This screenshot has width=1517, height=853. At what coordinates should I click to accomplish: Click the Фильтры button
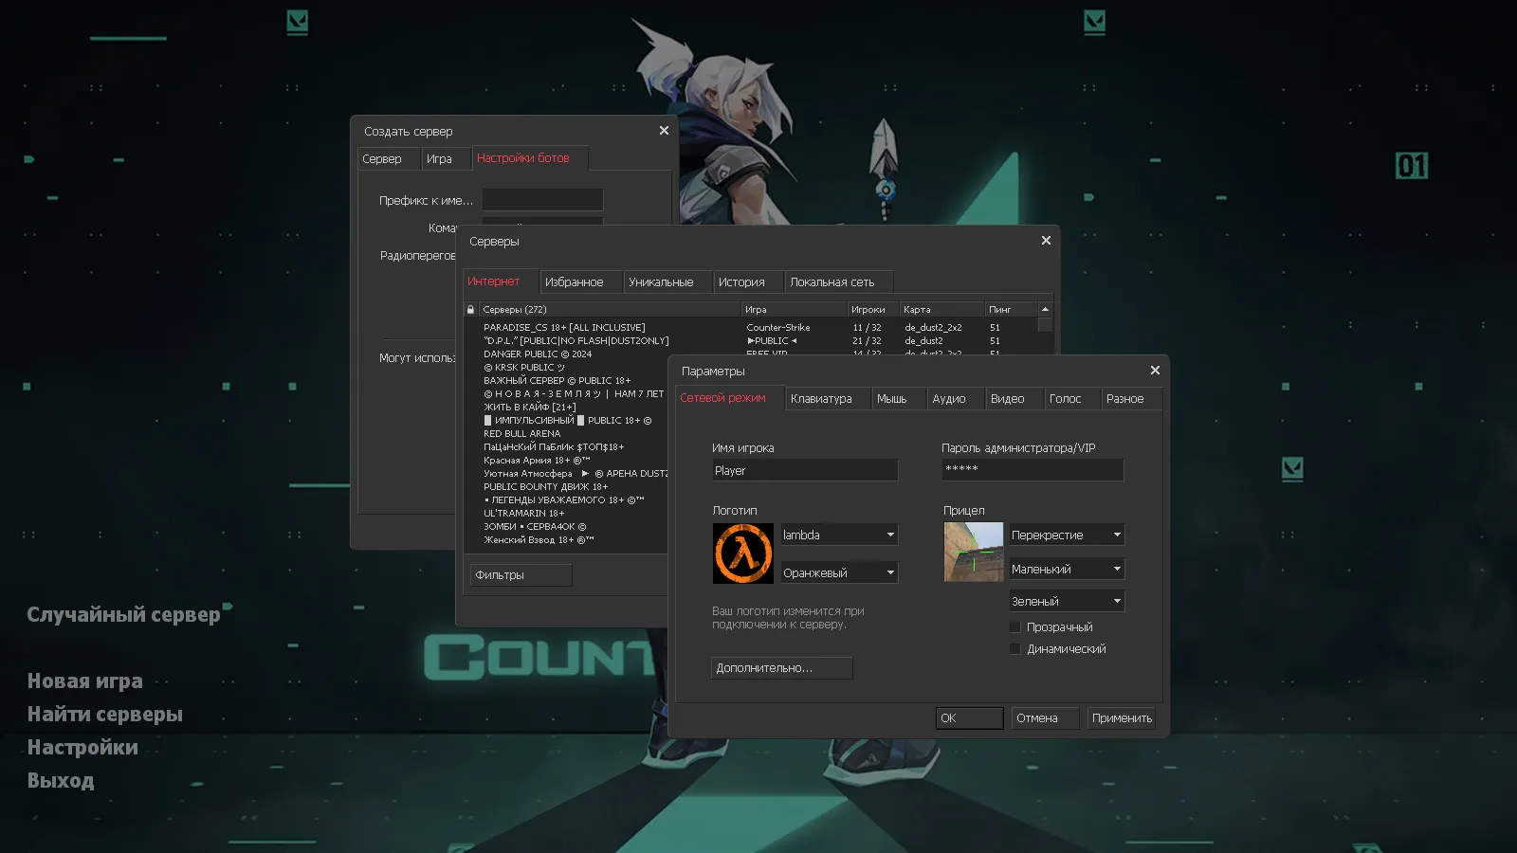pos(520,574)
